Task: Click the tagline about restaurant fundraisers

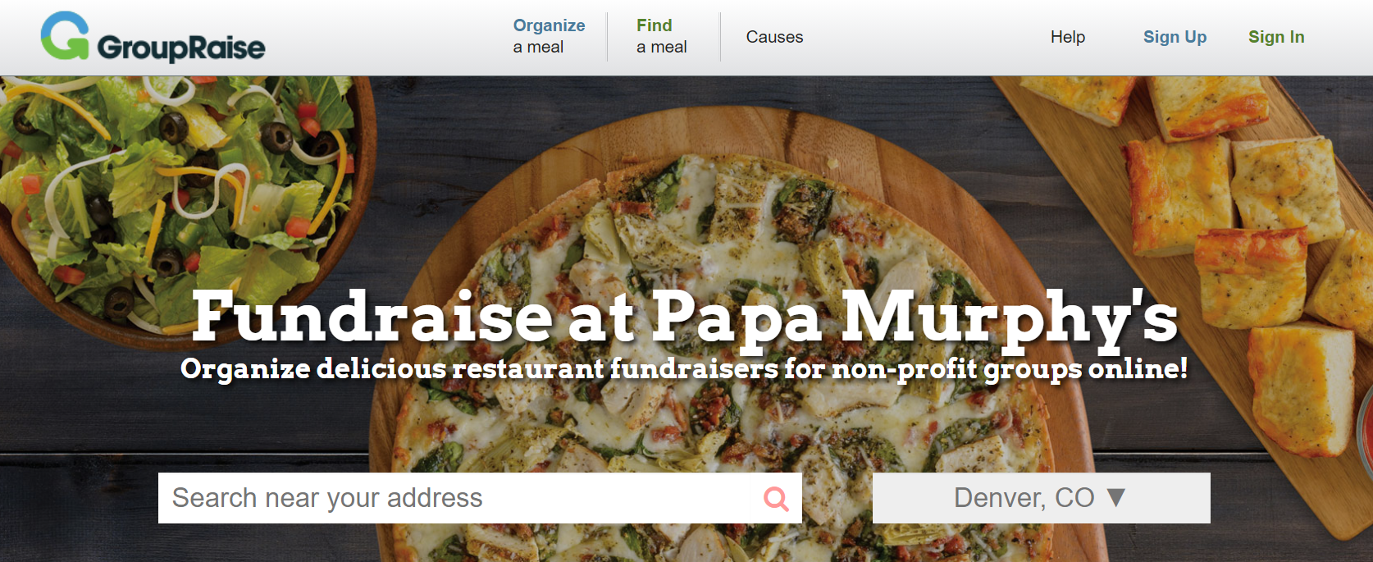Action: tap(684, 369)
